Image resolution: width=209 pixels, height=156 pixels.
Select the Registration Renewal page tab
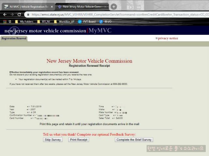pos(14,38)
